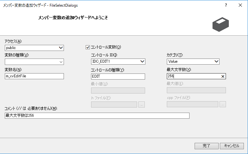Clear the 最大文字数 field with X icon
248x154 pixels.
[x=223, y=76]
